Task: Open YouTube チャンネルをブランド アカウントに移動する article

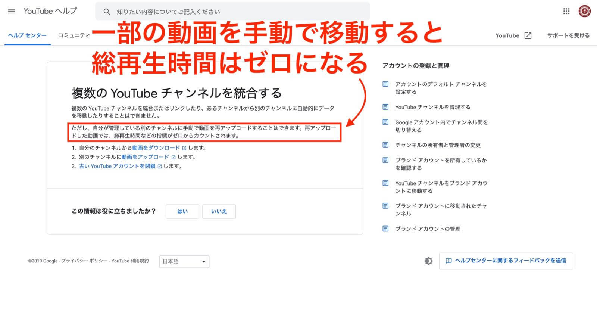Action: click(441, 187)
